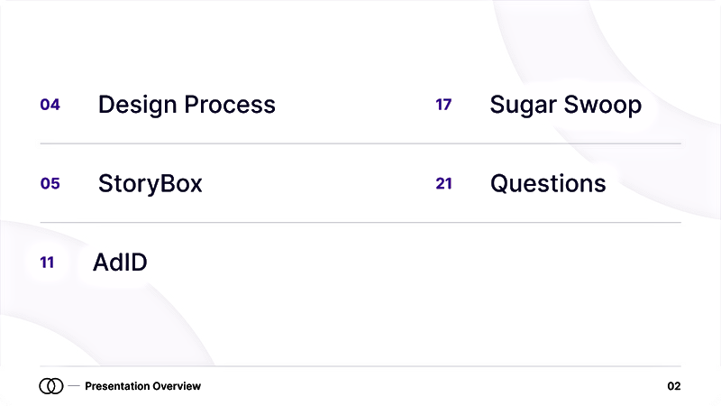This screenshot has height=406, width=721.
Task: Click page number 05 beside StoryBox
Action: 50,184
